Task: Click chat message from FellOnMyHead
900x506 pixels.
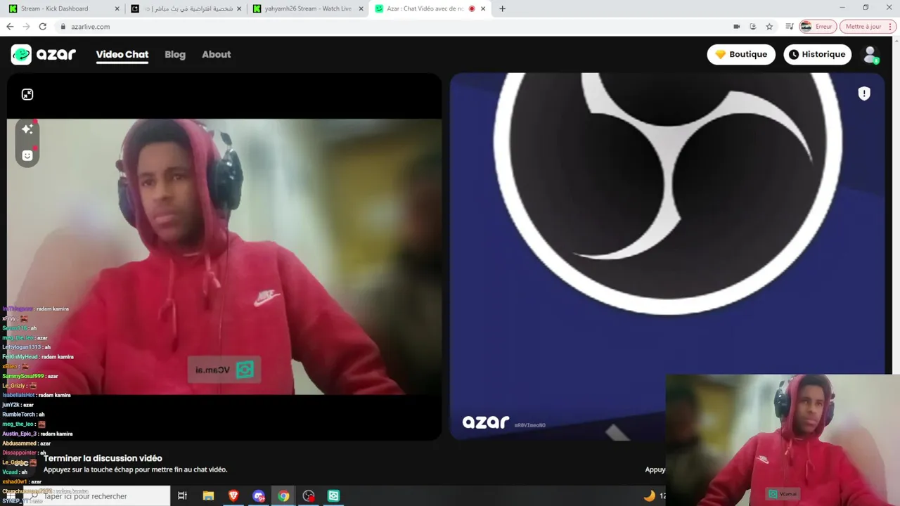Action: [x=38, y=357]
